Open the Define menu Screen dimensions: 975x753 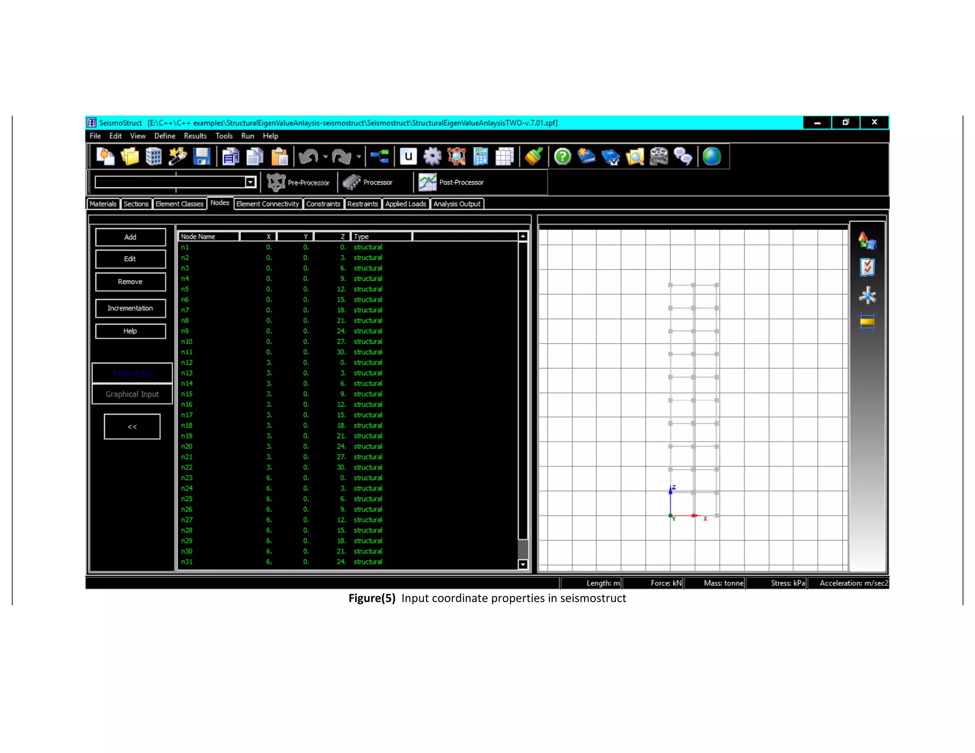pos(165,136)
